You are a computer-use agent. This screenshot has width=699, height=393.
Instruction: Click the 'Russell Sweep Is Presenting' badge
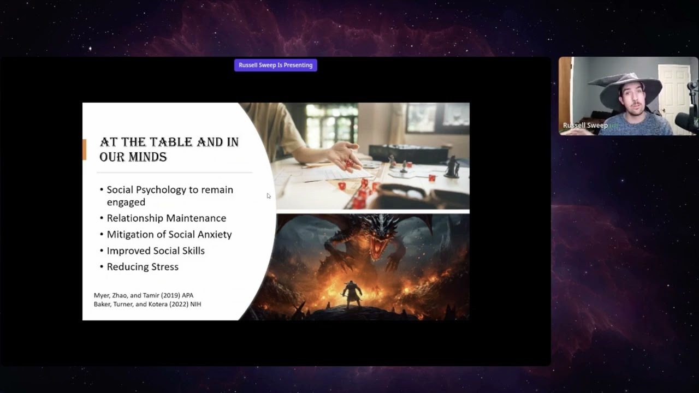click(x=276, y=65)
